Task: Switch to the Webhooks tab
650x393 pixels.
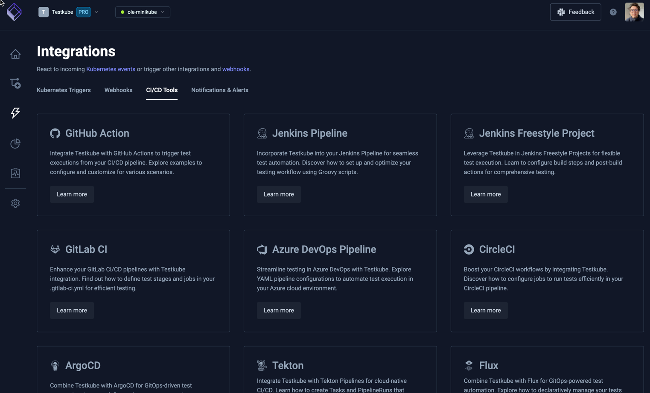Action: tap(118, 90)
